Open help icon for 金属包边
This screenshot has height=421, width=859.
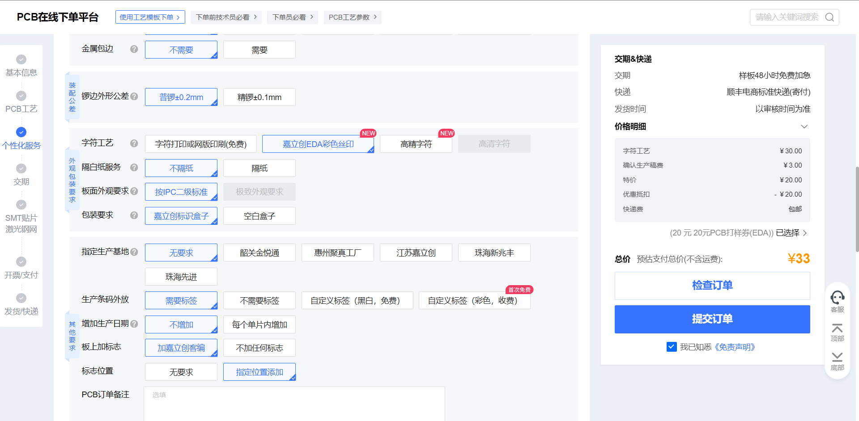[x=134, y=49]
